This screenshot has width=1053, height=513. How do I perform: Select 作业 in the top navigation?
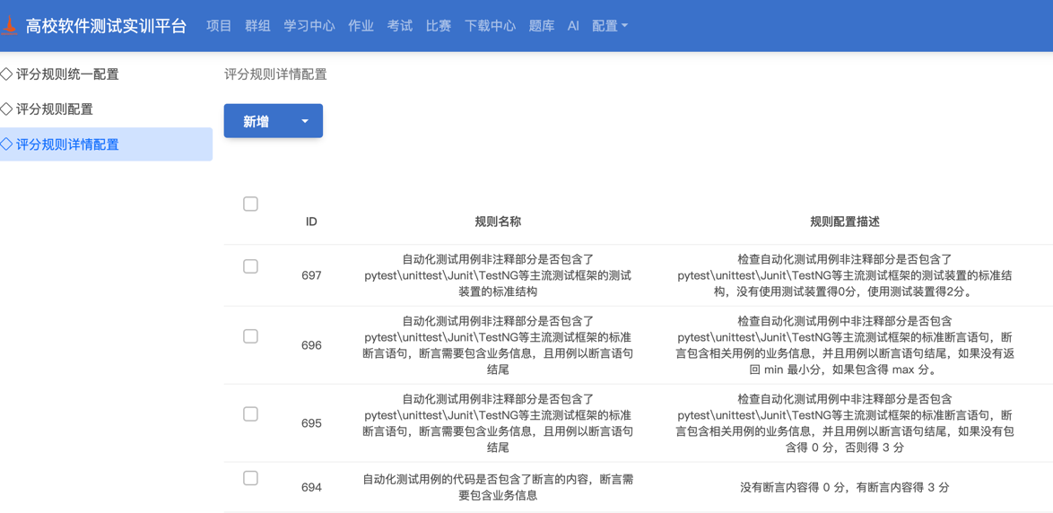(361, 26)
